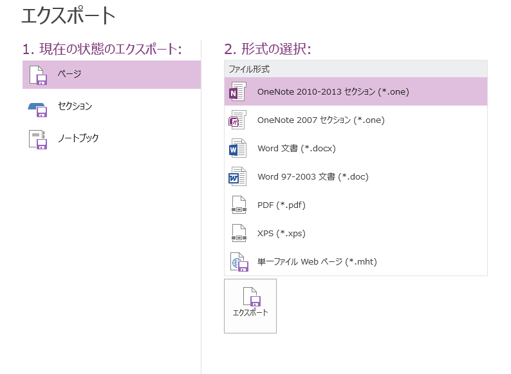The height and width of the screenshot is (374, 511).
Task: Click the Word 文書 docx icon
Action: pyautogui.click(x=237, y=148)
